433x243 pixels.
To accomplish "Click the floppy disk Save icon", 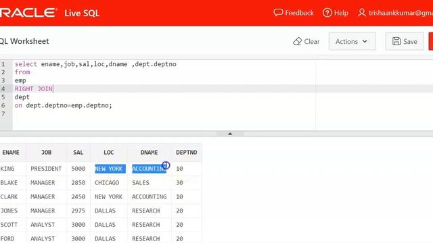I will tap(396, 41).
